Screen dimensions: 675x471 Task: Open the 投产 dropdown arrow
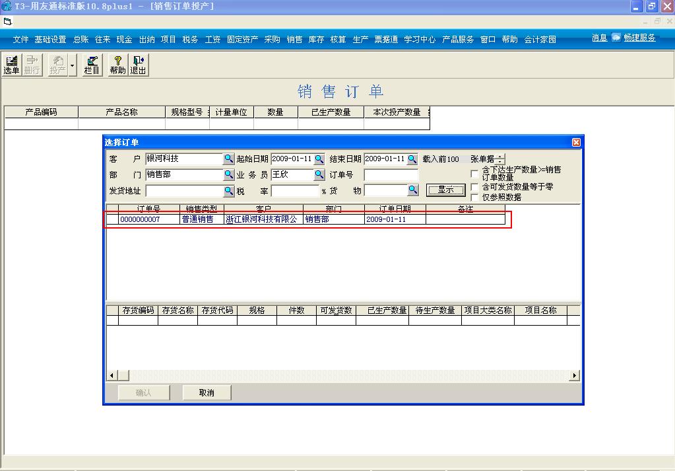tap(71, 64)
